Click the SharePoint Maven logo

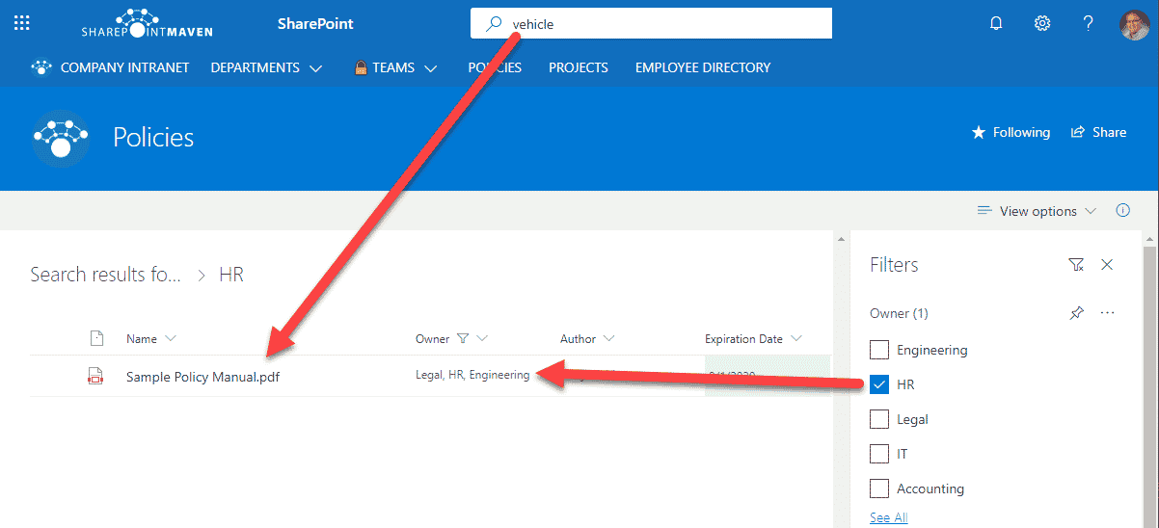[147, 23]
